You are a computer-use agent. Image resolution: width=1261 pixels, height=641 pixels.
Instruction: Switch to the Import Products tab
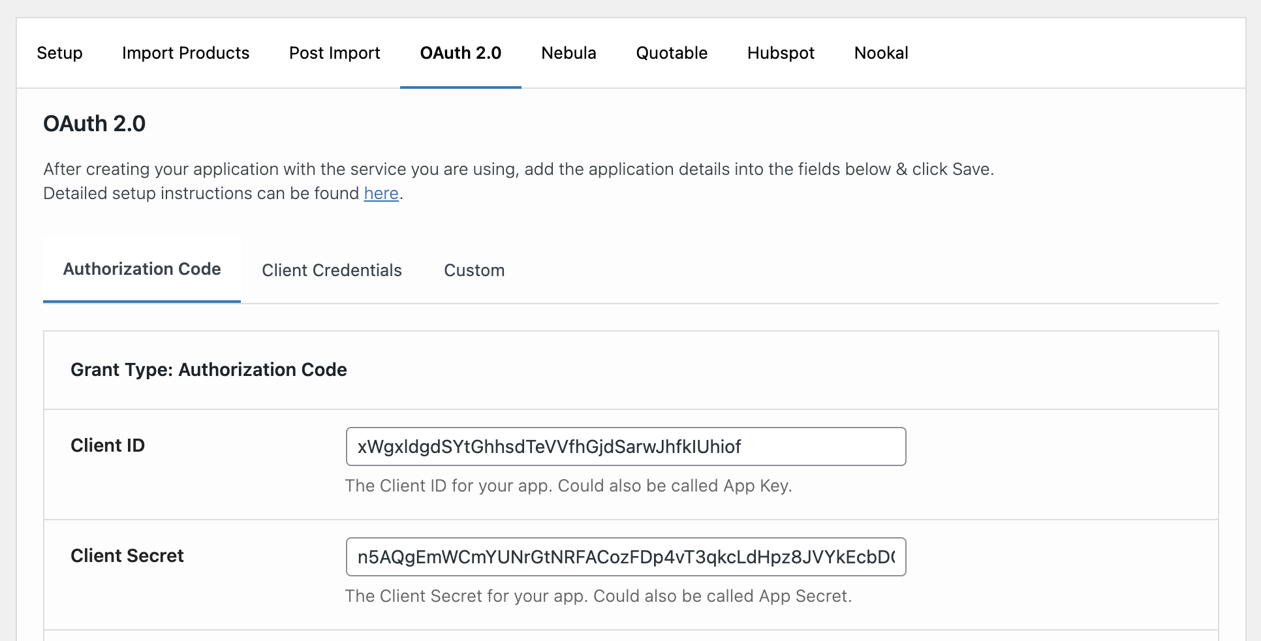(x=185, y=53)
